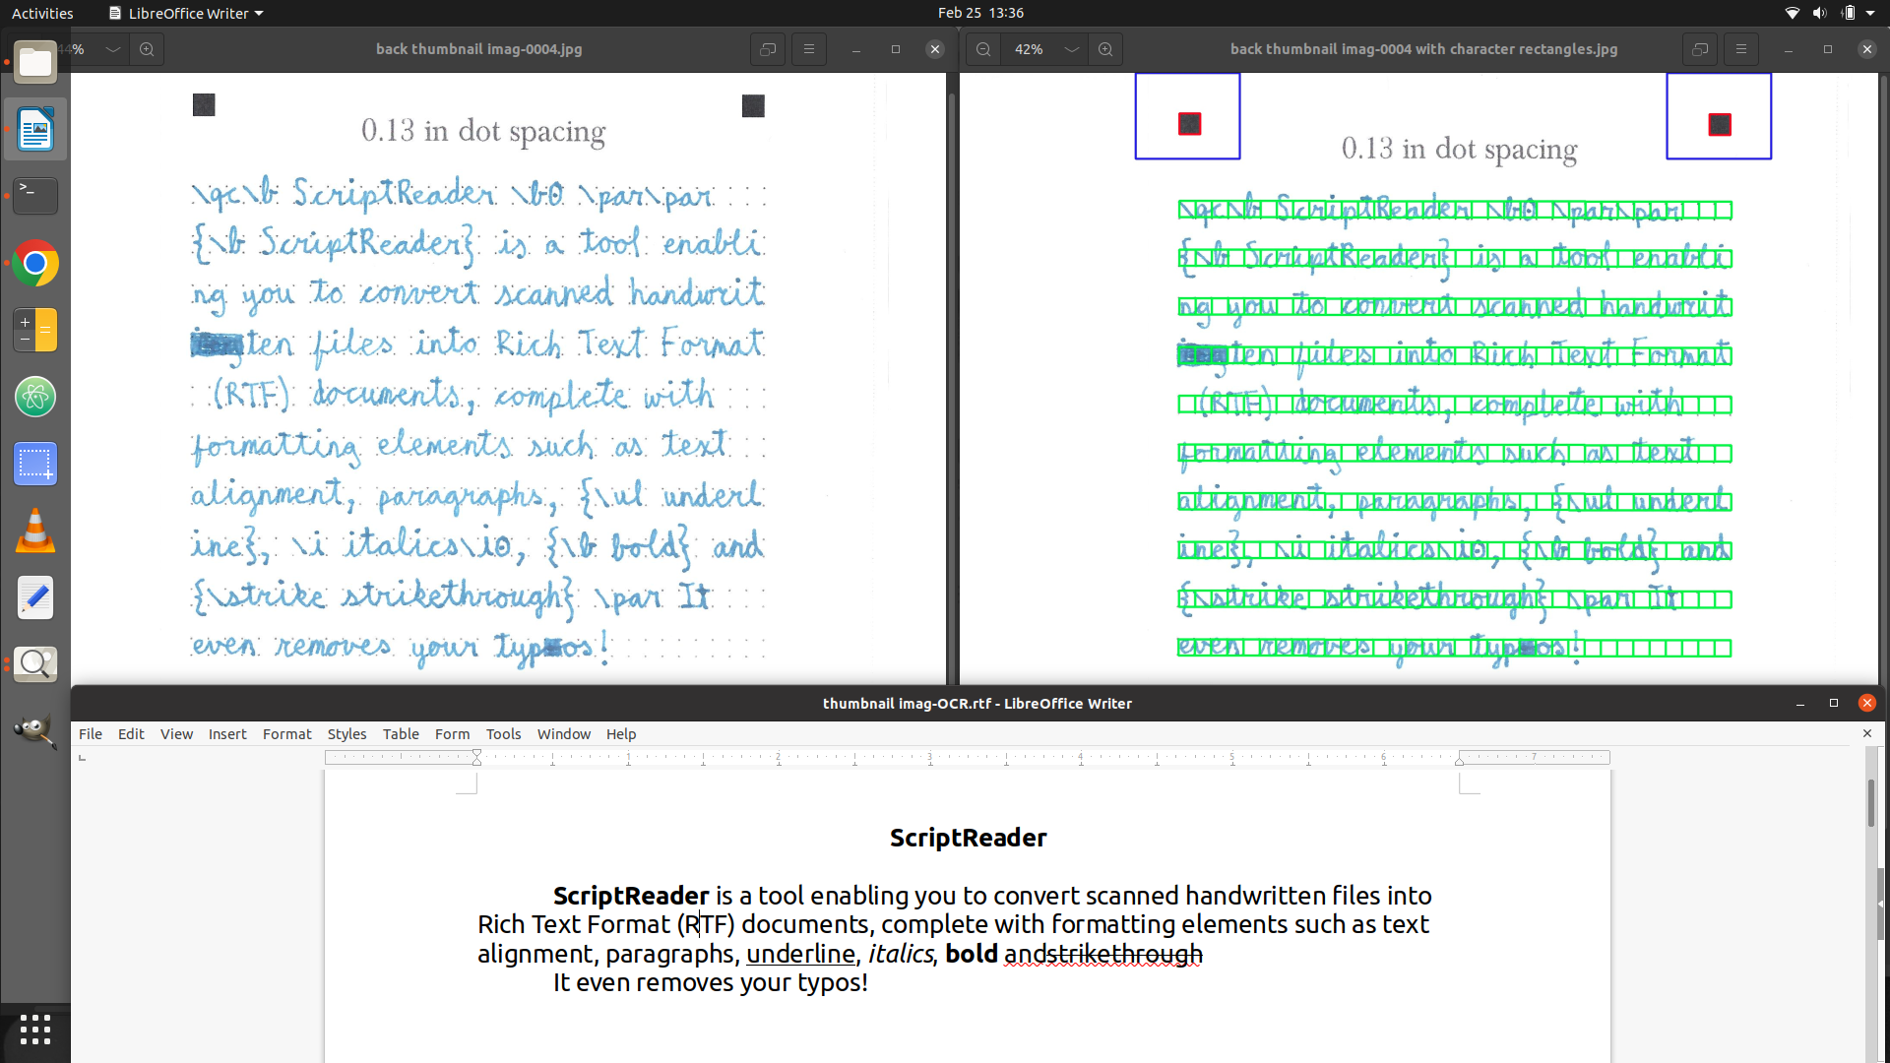Click the underlined word 'underline' in document

point(801,954)
